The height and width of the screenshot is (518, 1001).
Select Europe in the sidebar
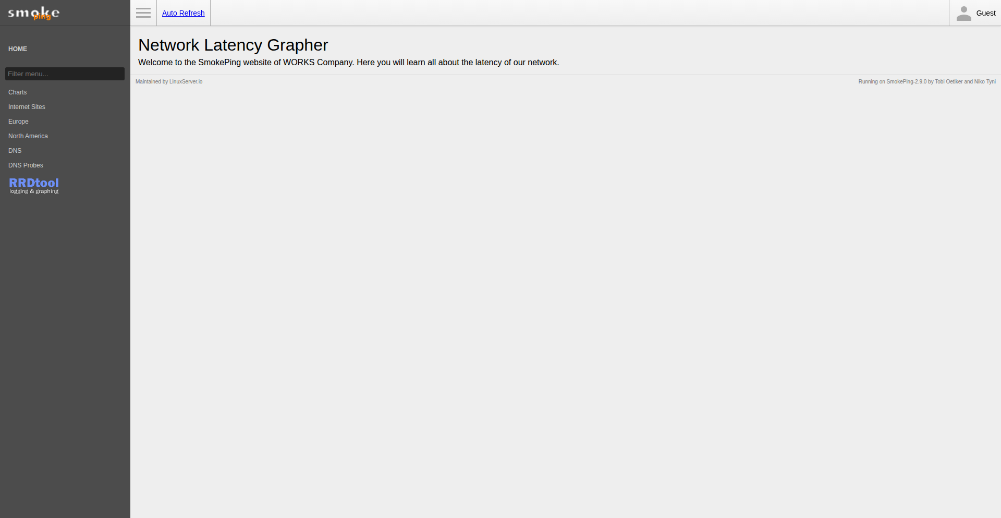coord(18,122)
